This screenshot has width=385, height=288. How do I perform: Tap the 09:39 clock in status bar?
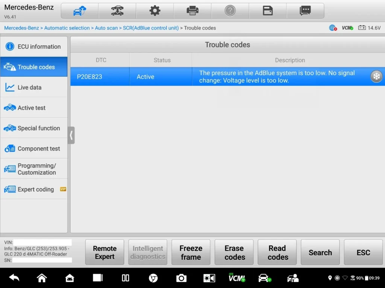tap(374, 278)
